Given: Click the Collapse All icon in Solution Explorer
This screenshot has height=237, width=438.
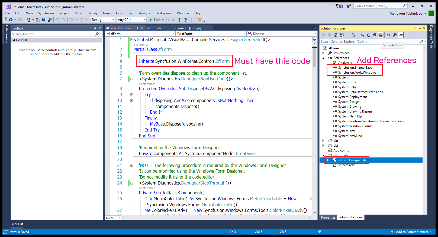Looking at the screenshot, I should point(375,35).
